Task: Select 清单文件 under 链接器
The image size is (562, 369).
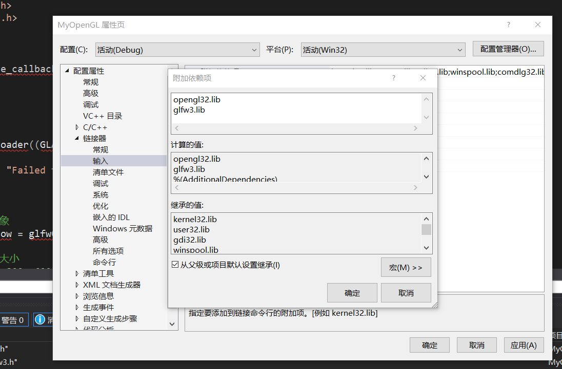Action: [108, 172]
